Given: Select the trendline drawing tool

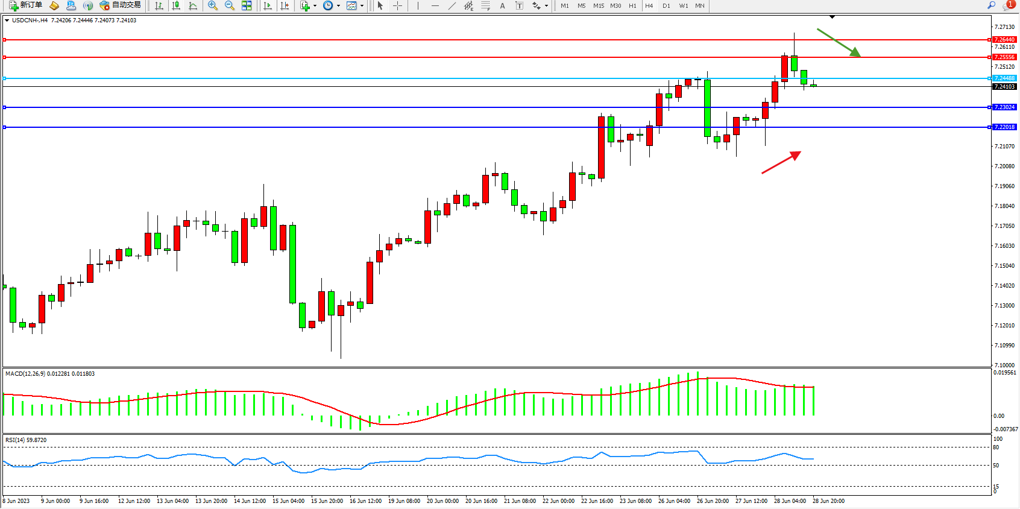Looking at the screenshot, I should 452,5.
